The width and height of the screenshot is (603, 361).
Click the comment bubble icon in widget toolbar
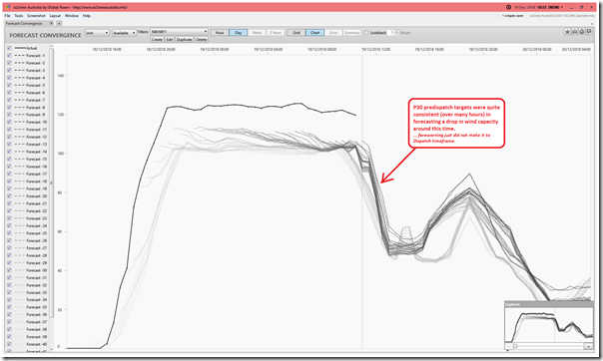[x=589, y=32]
